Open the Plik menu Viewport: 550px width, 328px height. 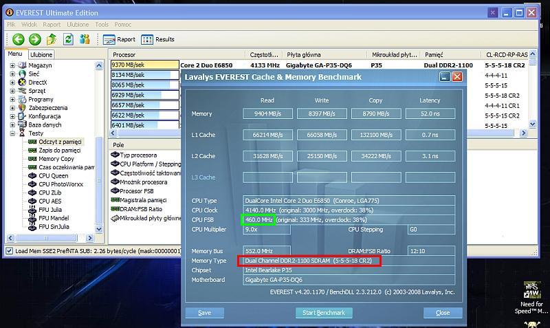[x=11, y=25]
